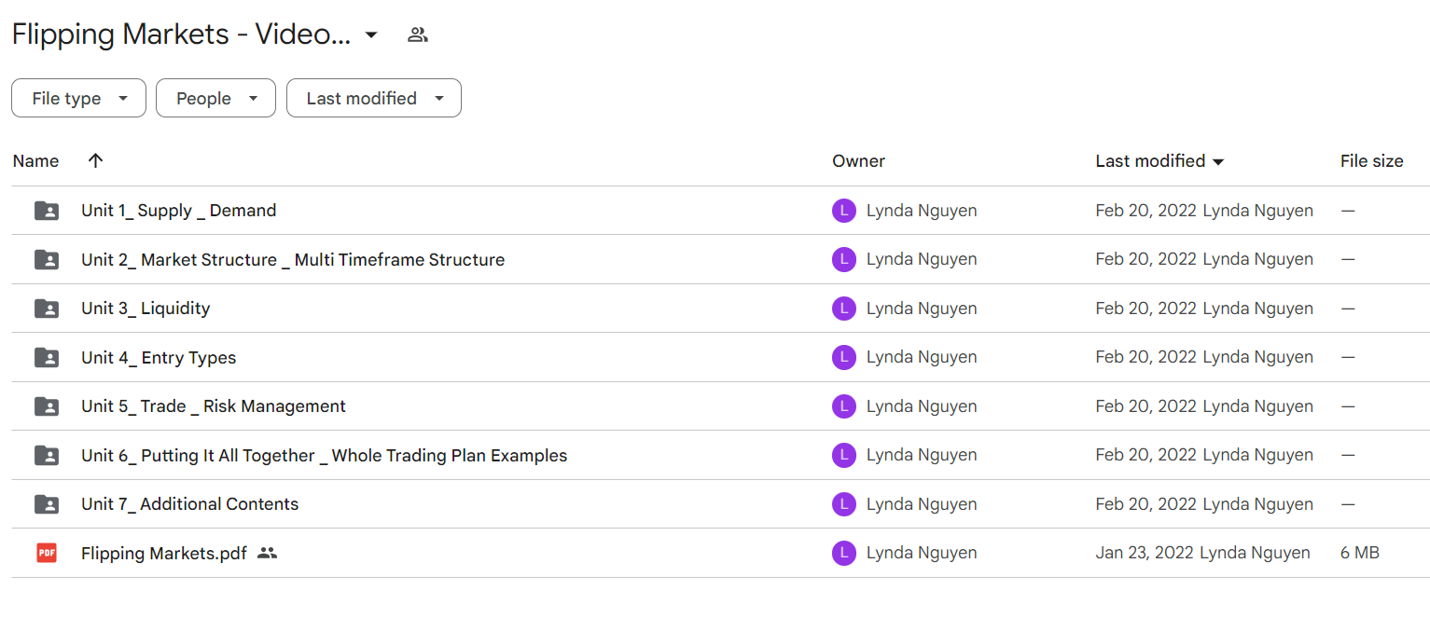Select Unit 3_ Liquidity folder name
The width and height of the screenshot is (1430, 632).
(x=146, y=309)
